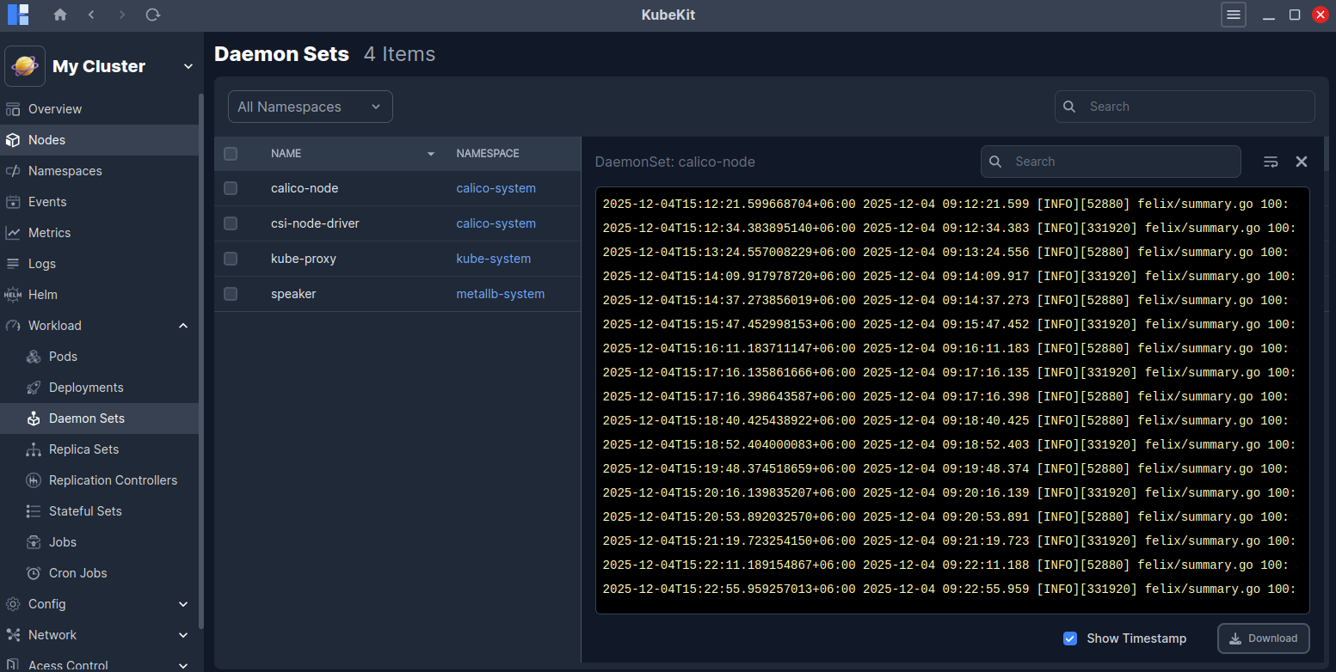Open the metallb-system namespace link
1336x672 pixels.
click(x=501, y=293)
